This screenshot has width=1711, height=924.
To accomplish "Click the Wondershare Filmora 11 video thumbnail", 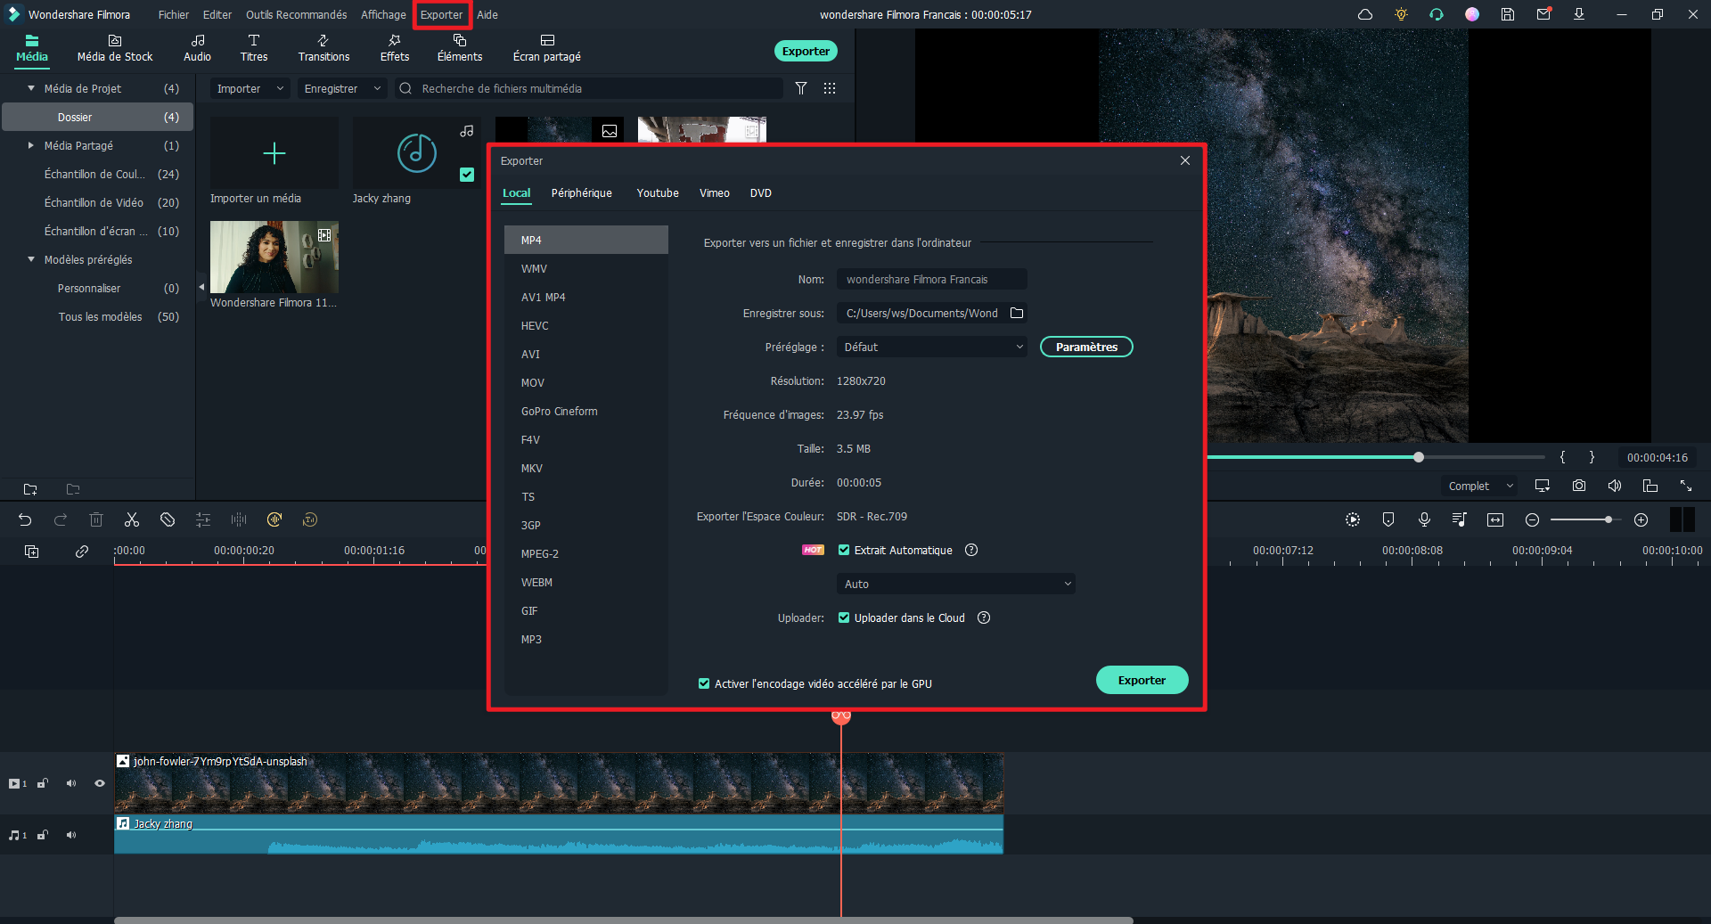I will (x=274, y=257).
